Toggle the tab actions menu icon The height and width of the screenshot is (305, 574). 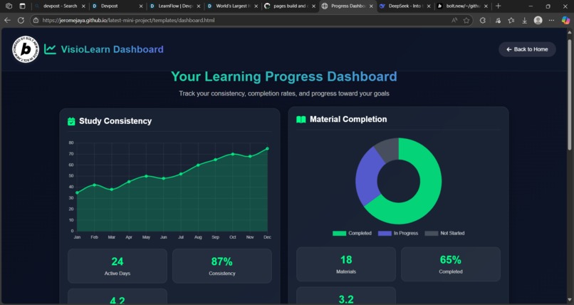(x=22, y=6)
